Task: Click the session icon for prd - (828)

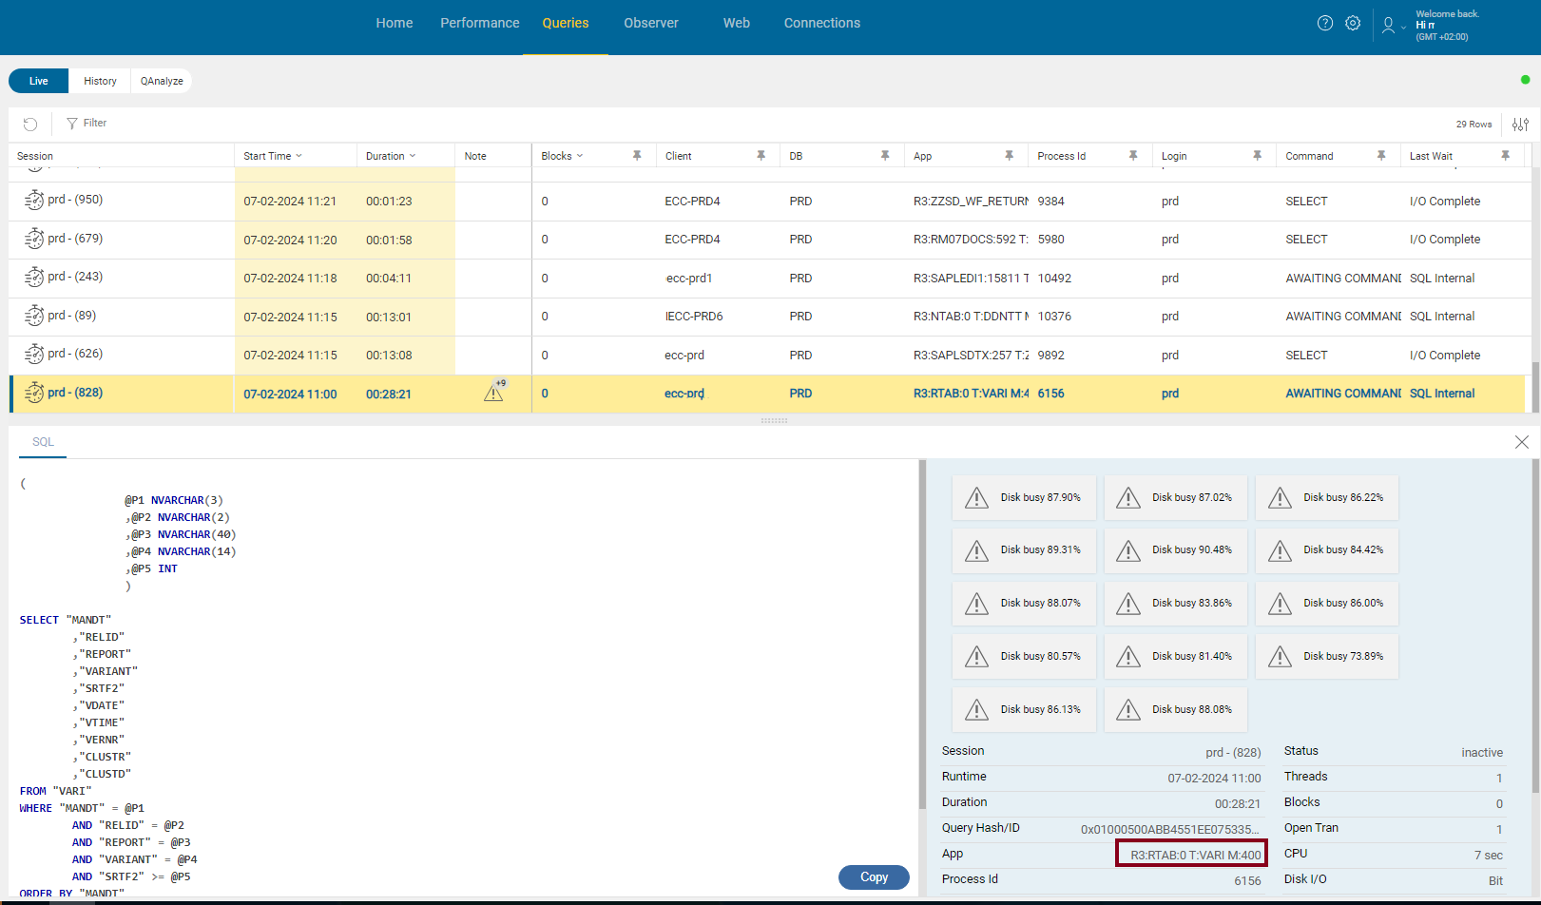Action: coord(34,393)
